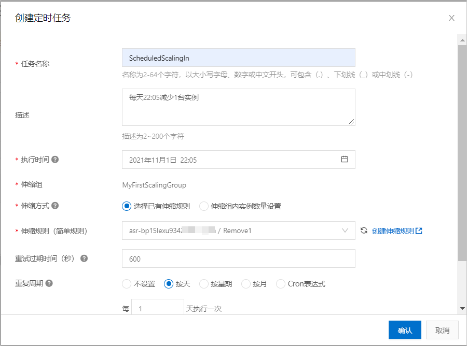
Task: Click the 取消 button
Action: pyautogui.click(x=442, y=330)
